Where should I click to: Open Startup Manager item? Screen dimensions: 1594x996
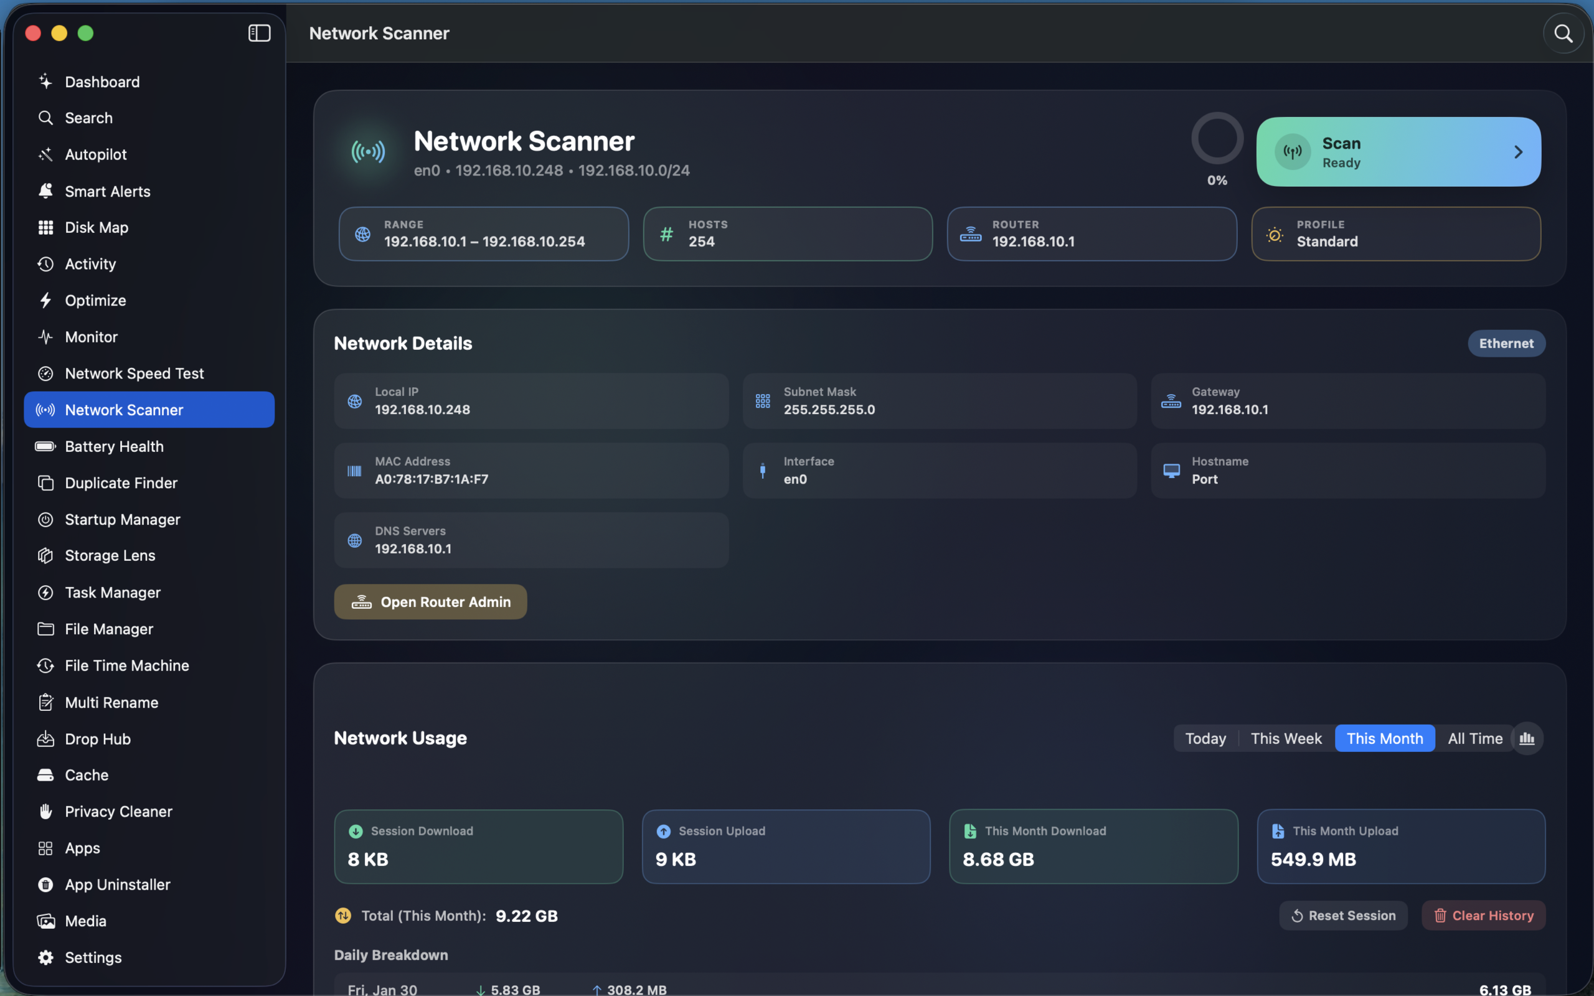pyautogui.click(x=149, y=519)
